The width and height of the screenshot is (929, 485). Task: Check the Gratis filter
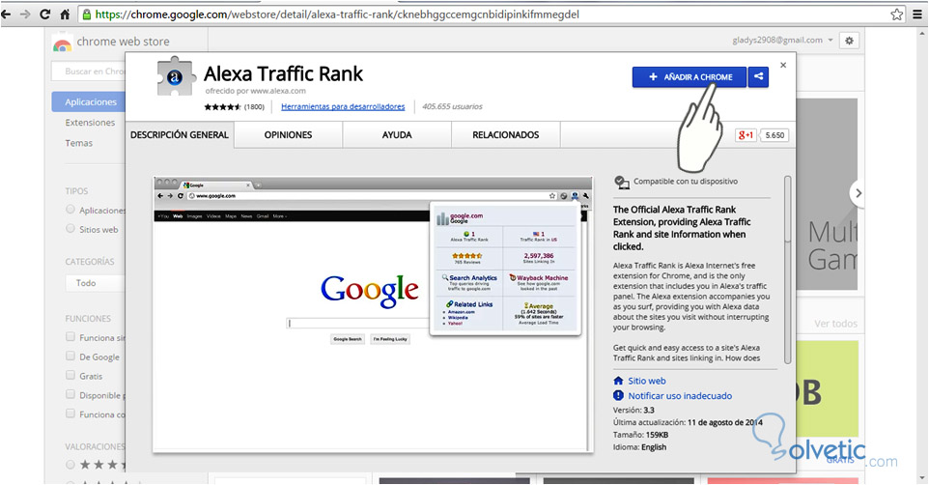click(70, 375)
